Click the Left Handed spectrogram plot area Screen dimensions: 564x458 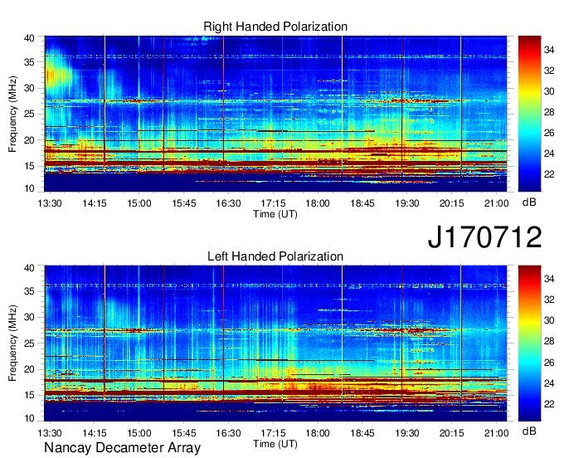[275, 343]
